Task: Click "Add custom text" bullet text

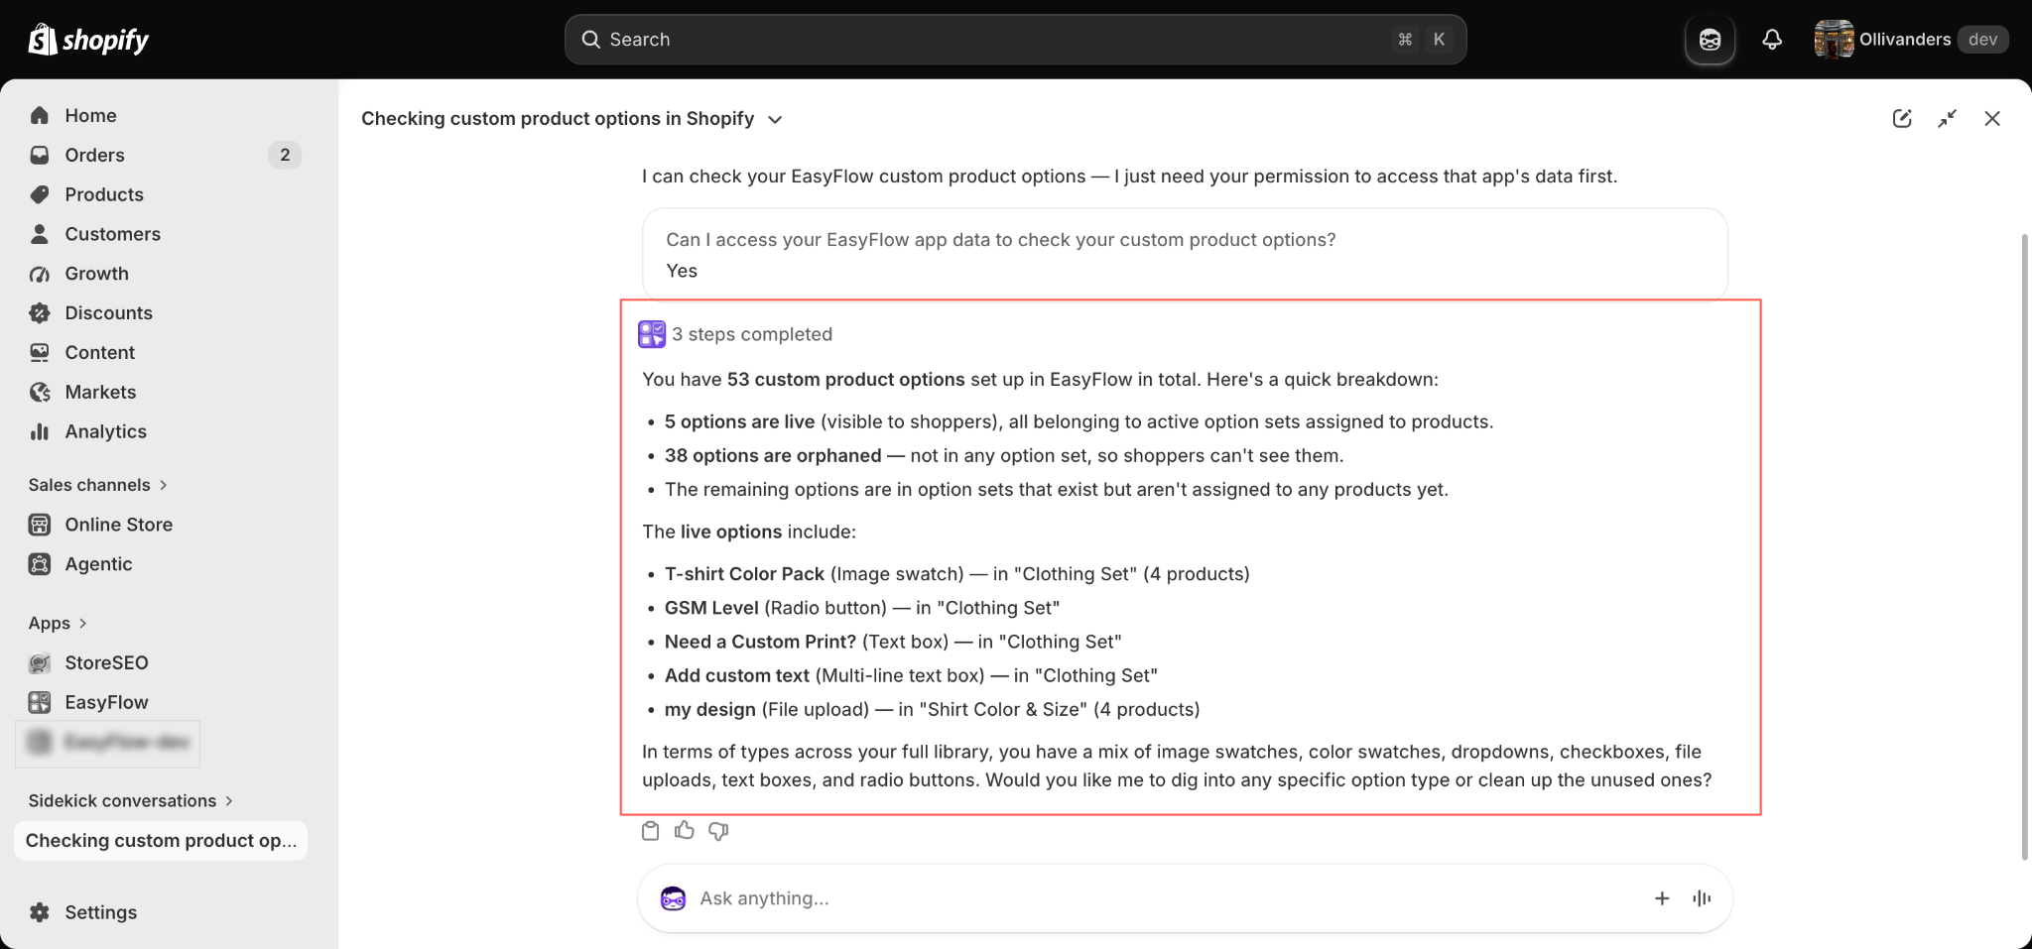Action: pyautogui.click(x=737, y=675)
